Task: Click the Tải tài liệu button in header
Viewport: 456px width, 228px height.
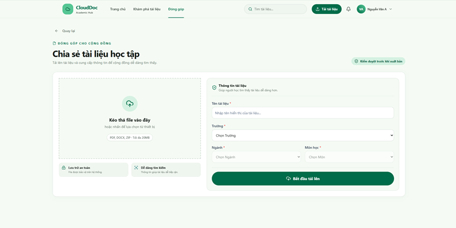Action: [x=327, y=9]
